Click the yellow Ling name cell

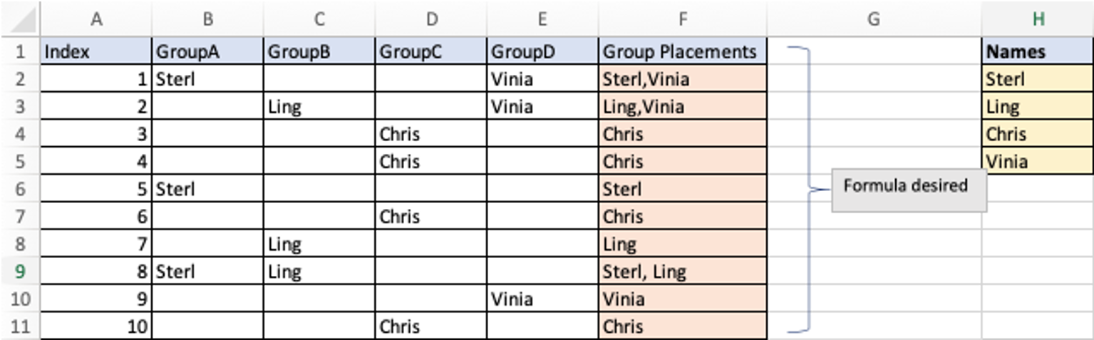[1037, 107]
